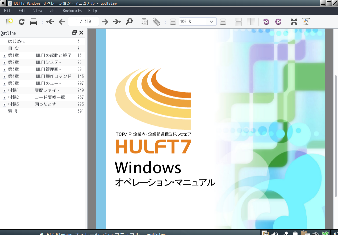Expand the 付録2 outline entry
This screenshot has width=338, height=235.
tap(4, 98)
